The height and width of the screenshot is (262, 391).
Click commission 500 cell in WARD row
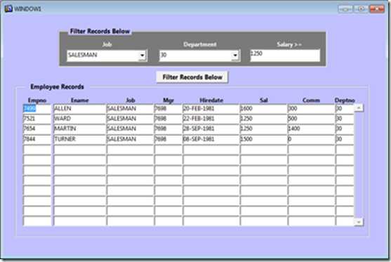click(x=311, y=119)
